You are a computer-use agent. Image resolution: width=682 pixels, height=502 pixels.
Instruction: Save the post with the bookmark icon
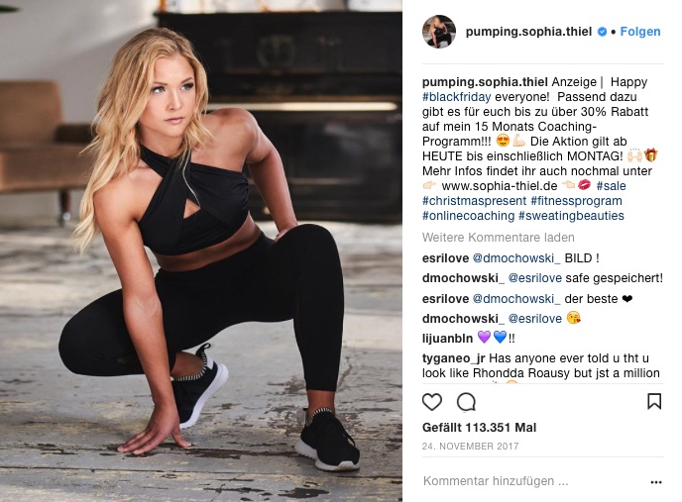(654, 402)
